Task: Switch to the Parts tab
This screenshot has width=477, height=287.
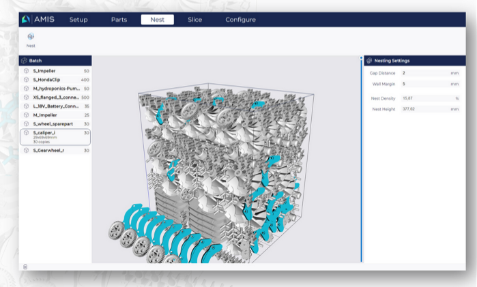Action: click(119, 20)
